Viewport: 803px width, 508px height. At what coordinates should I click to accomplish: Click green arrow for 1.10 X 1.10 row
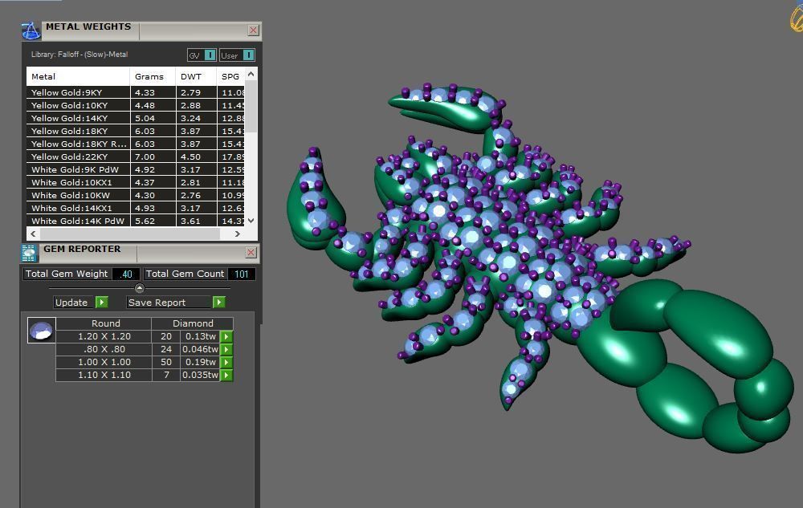(x=226, y=375)
